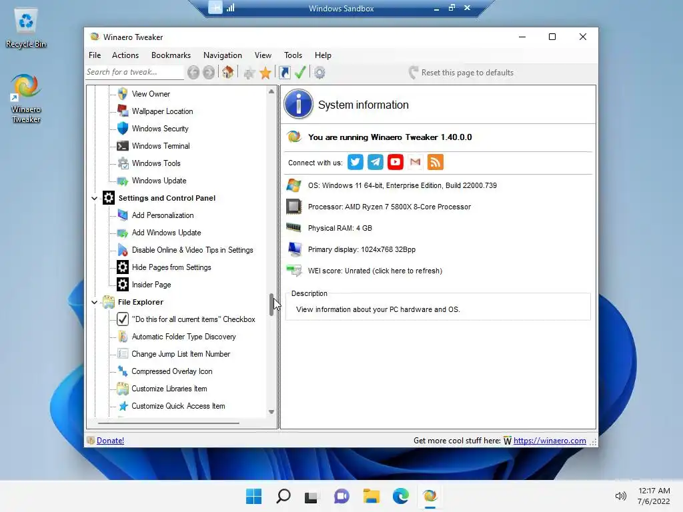
Task: Open the View menu
Action: 263,55
